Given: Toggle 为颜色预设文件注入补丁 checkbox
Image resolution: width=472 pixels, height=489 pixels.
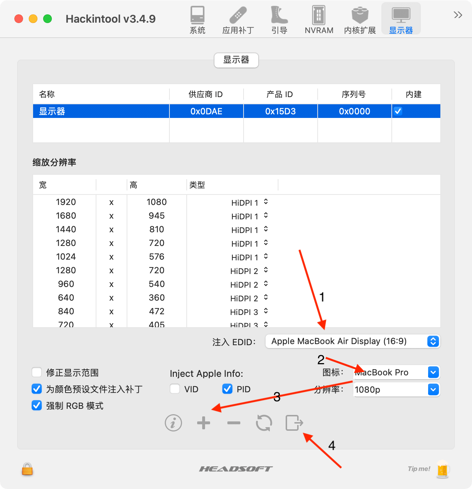Looking at the screenshot, I should coord(37,389).
